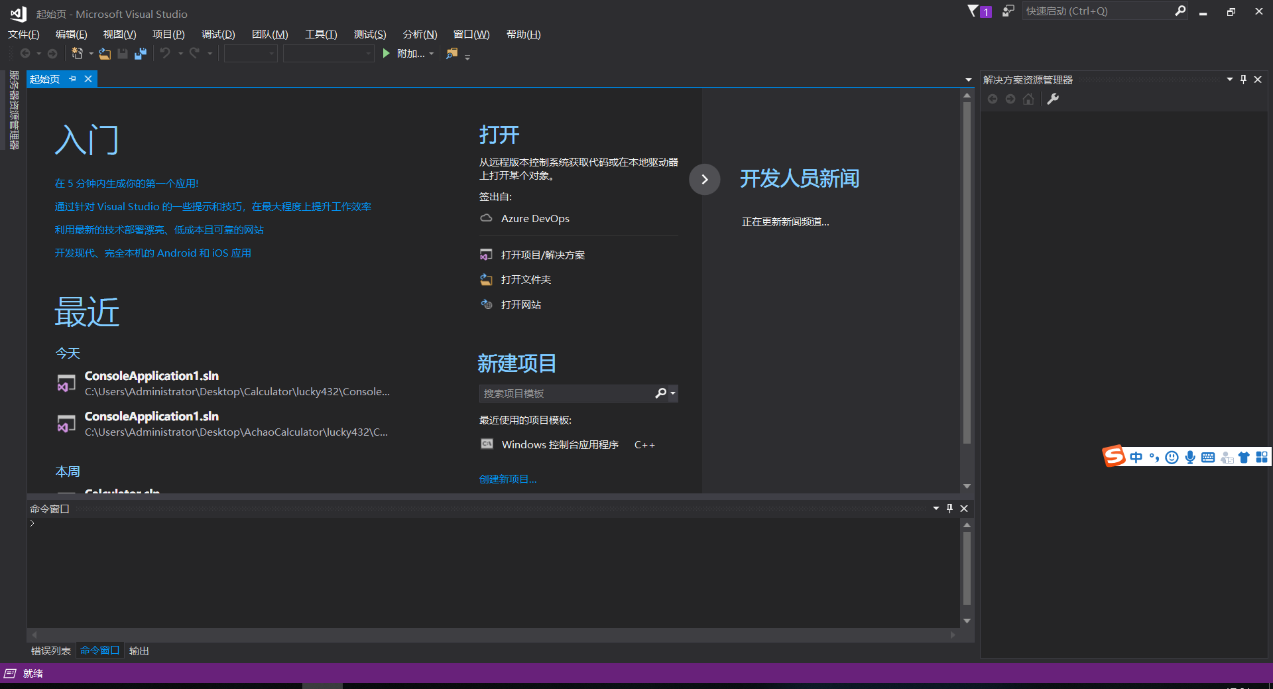
Task: Close the 起始页 tab
Action: coord(88,79)
